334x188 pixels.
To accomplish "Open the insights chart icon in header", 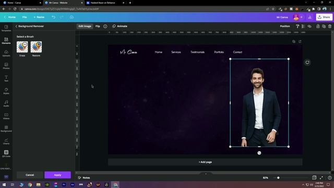I will click(x=309, y=17).
